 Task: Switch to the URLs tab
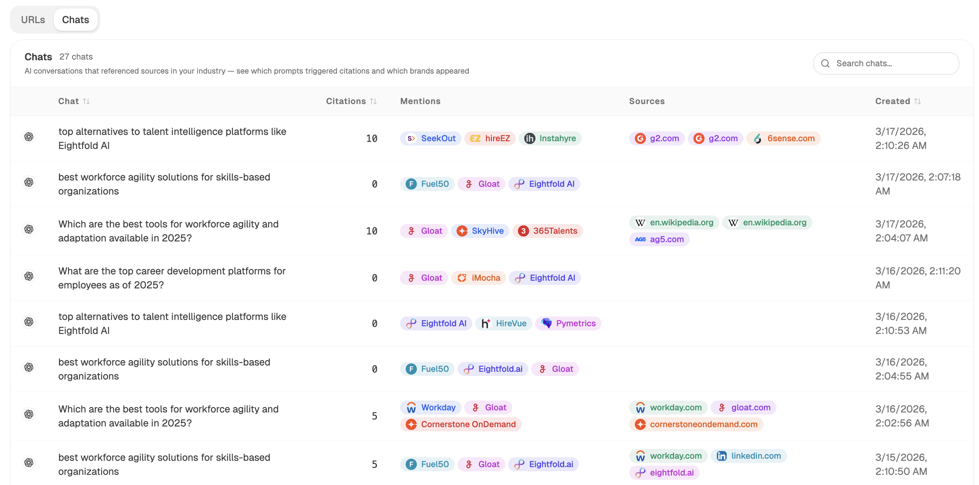(x=33, y=20)
